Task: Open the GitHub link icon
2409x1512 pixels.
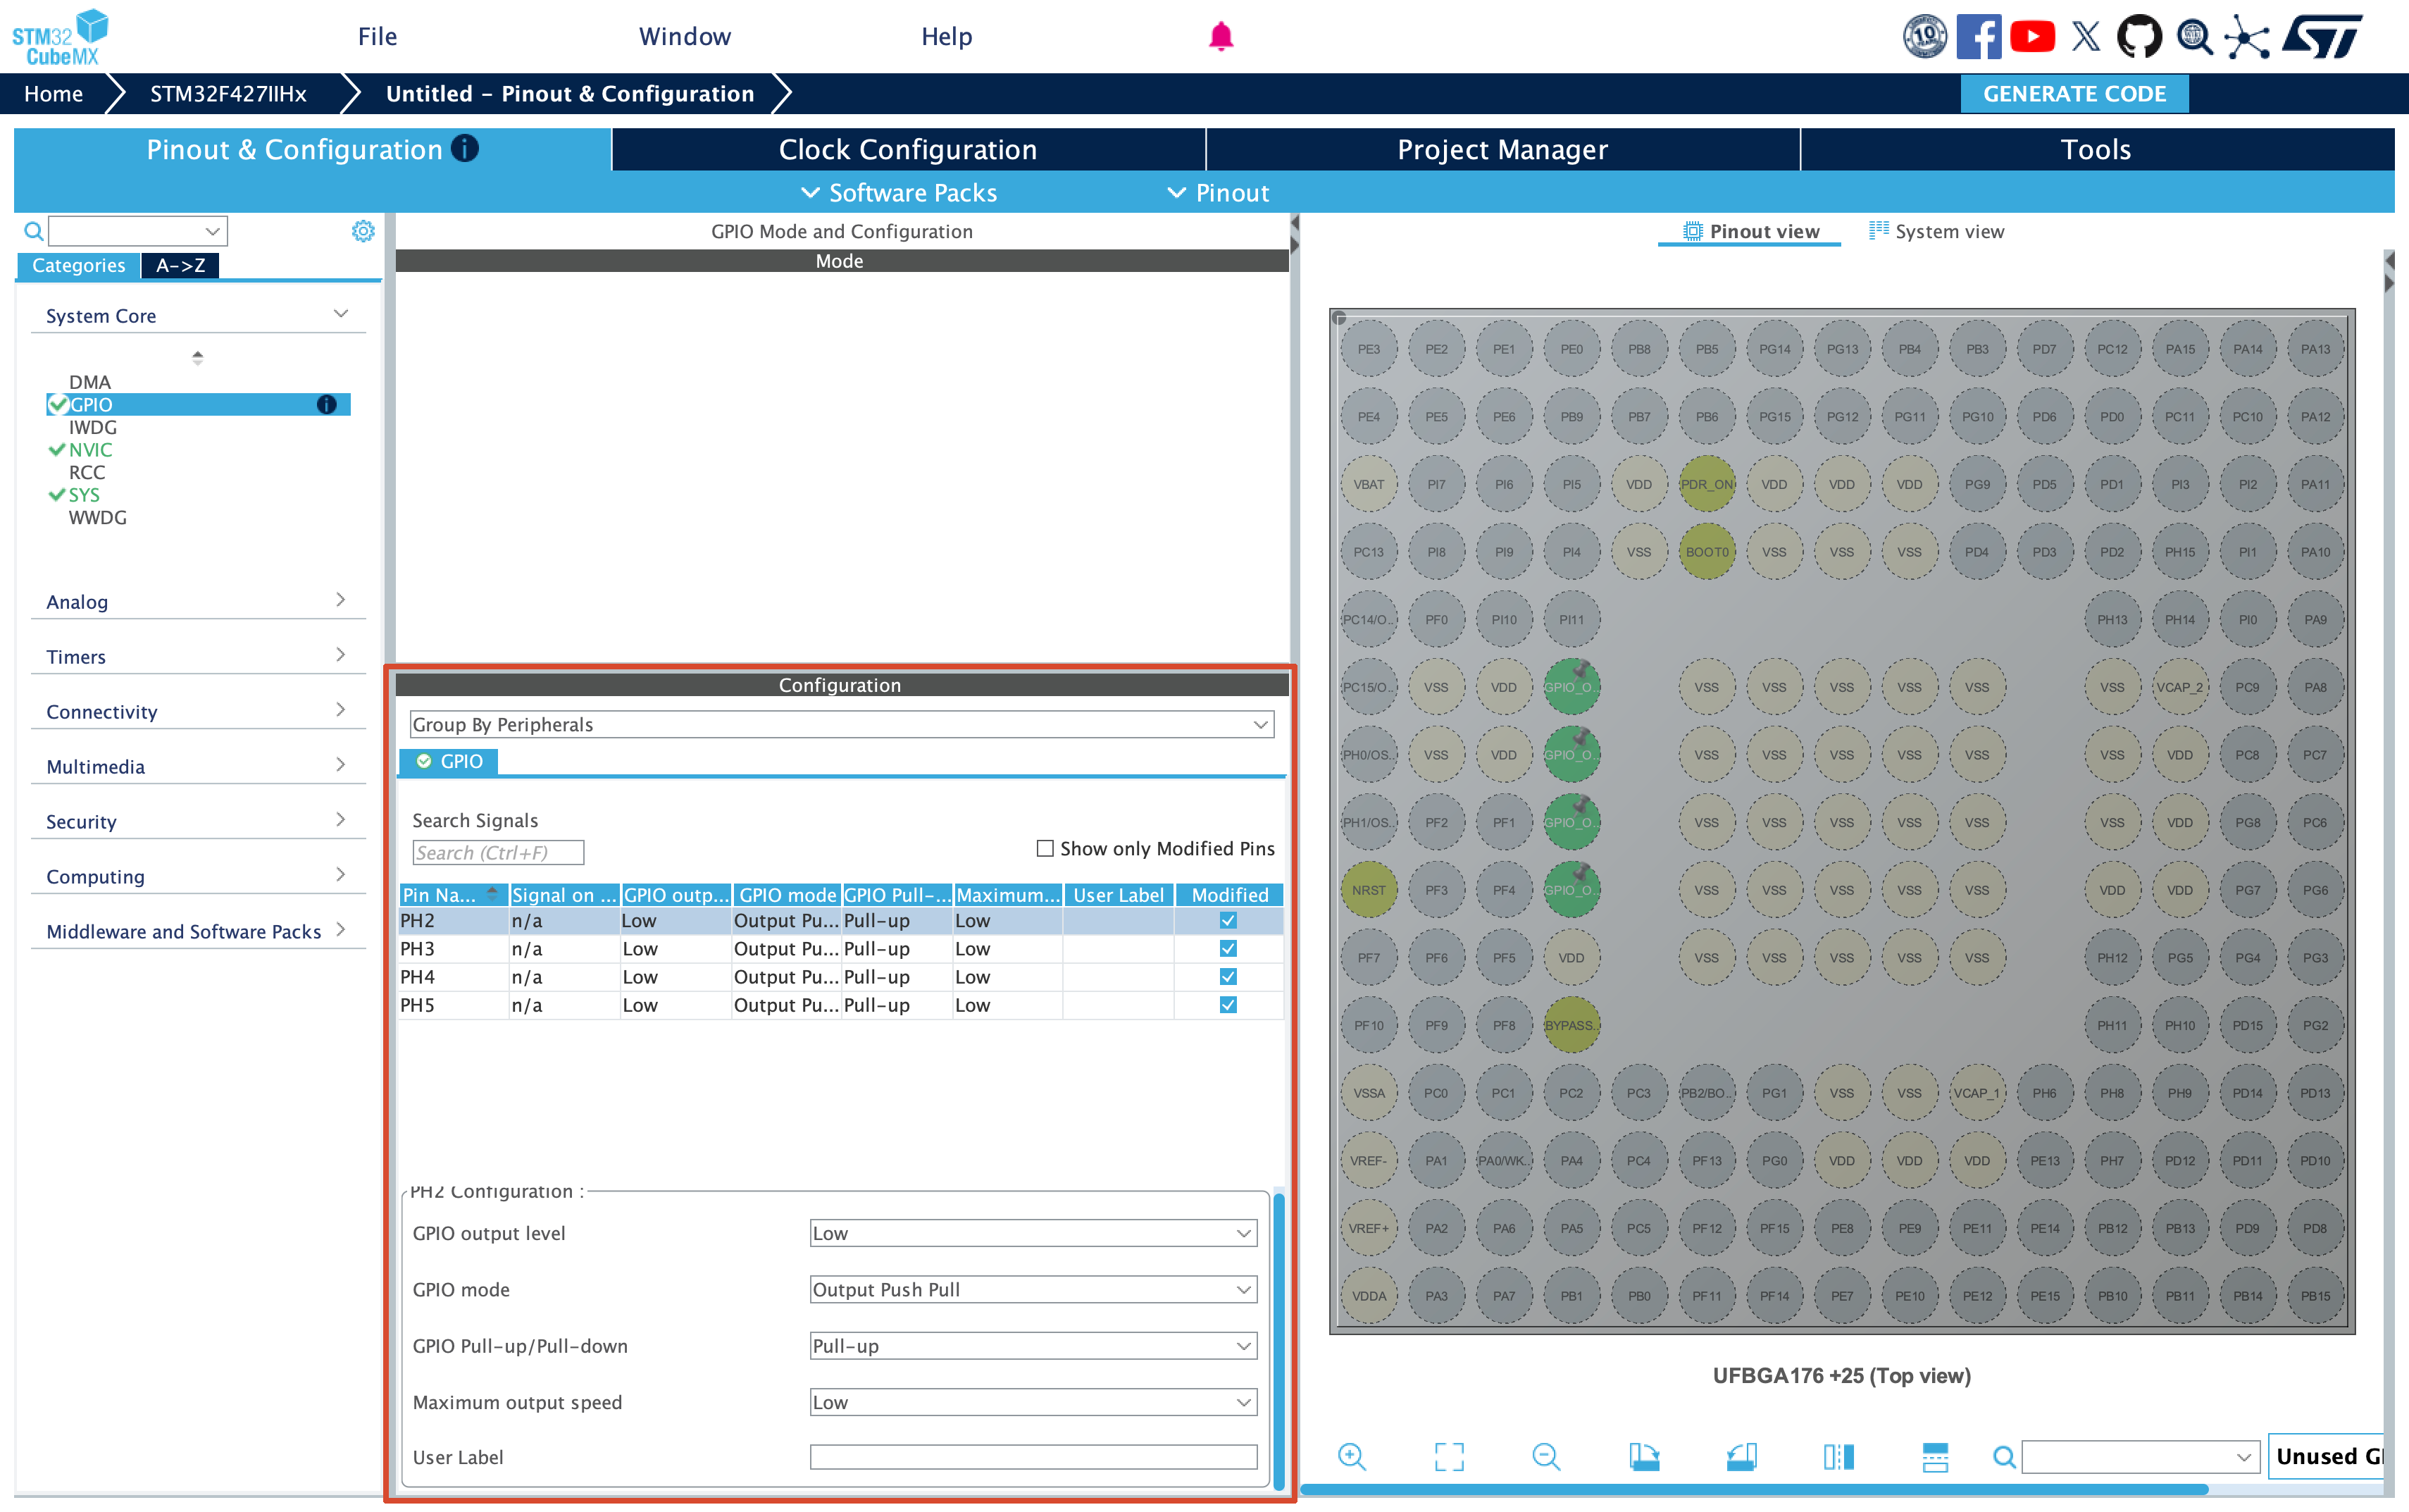Action: (x=2139, y=37)
